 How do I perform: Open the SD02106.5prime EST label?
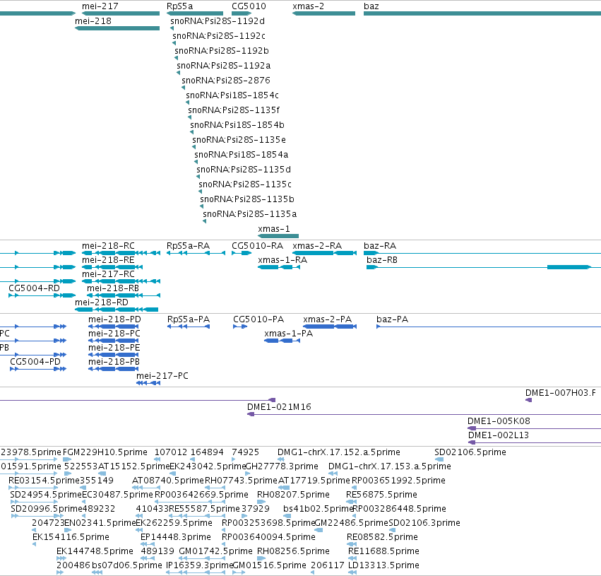tap(470, 452)
